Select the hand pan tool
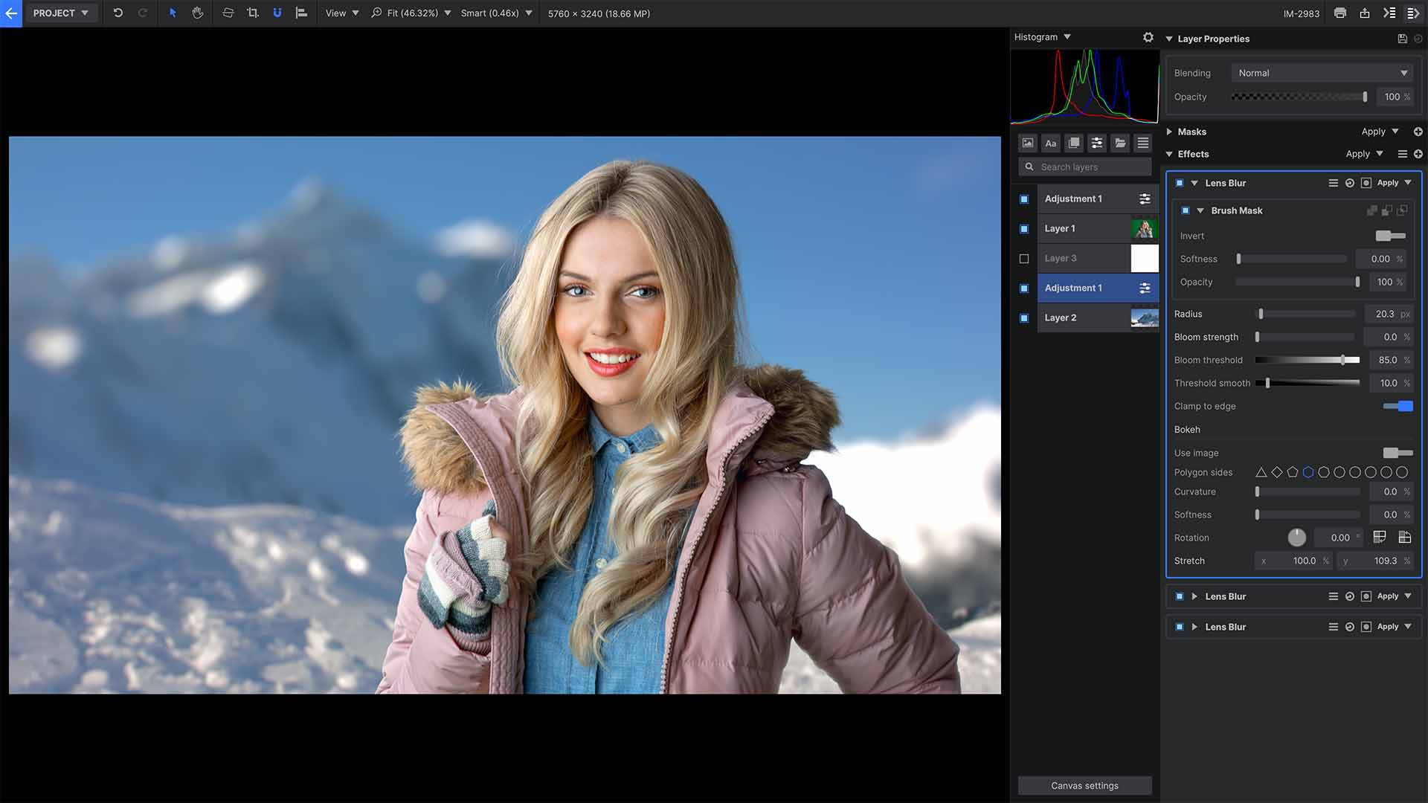1428x803 pixels. pos(198,13)
